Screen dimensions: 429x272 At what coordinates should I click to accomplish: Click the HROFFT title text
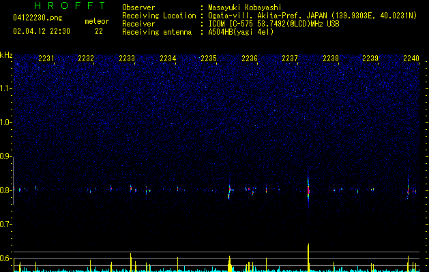[x=70, y=5]
